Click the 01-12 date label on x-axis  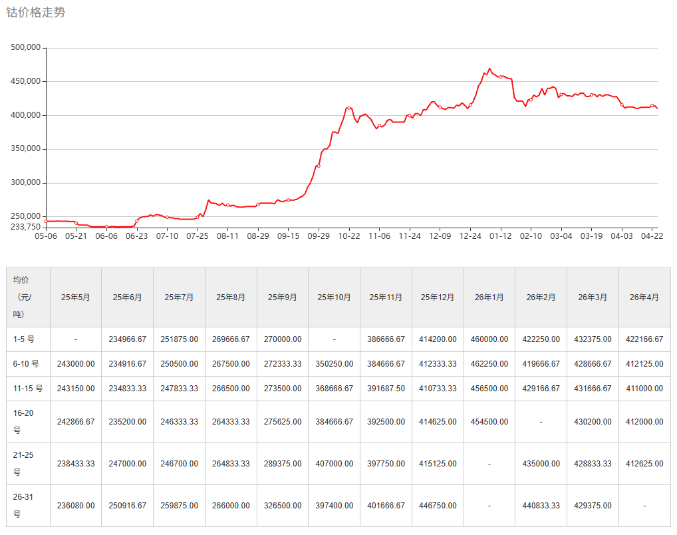point(501,236)
